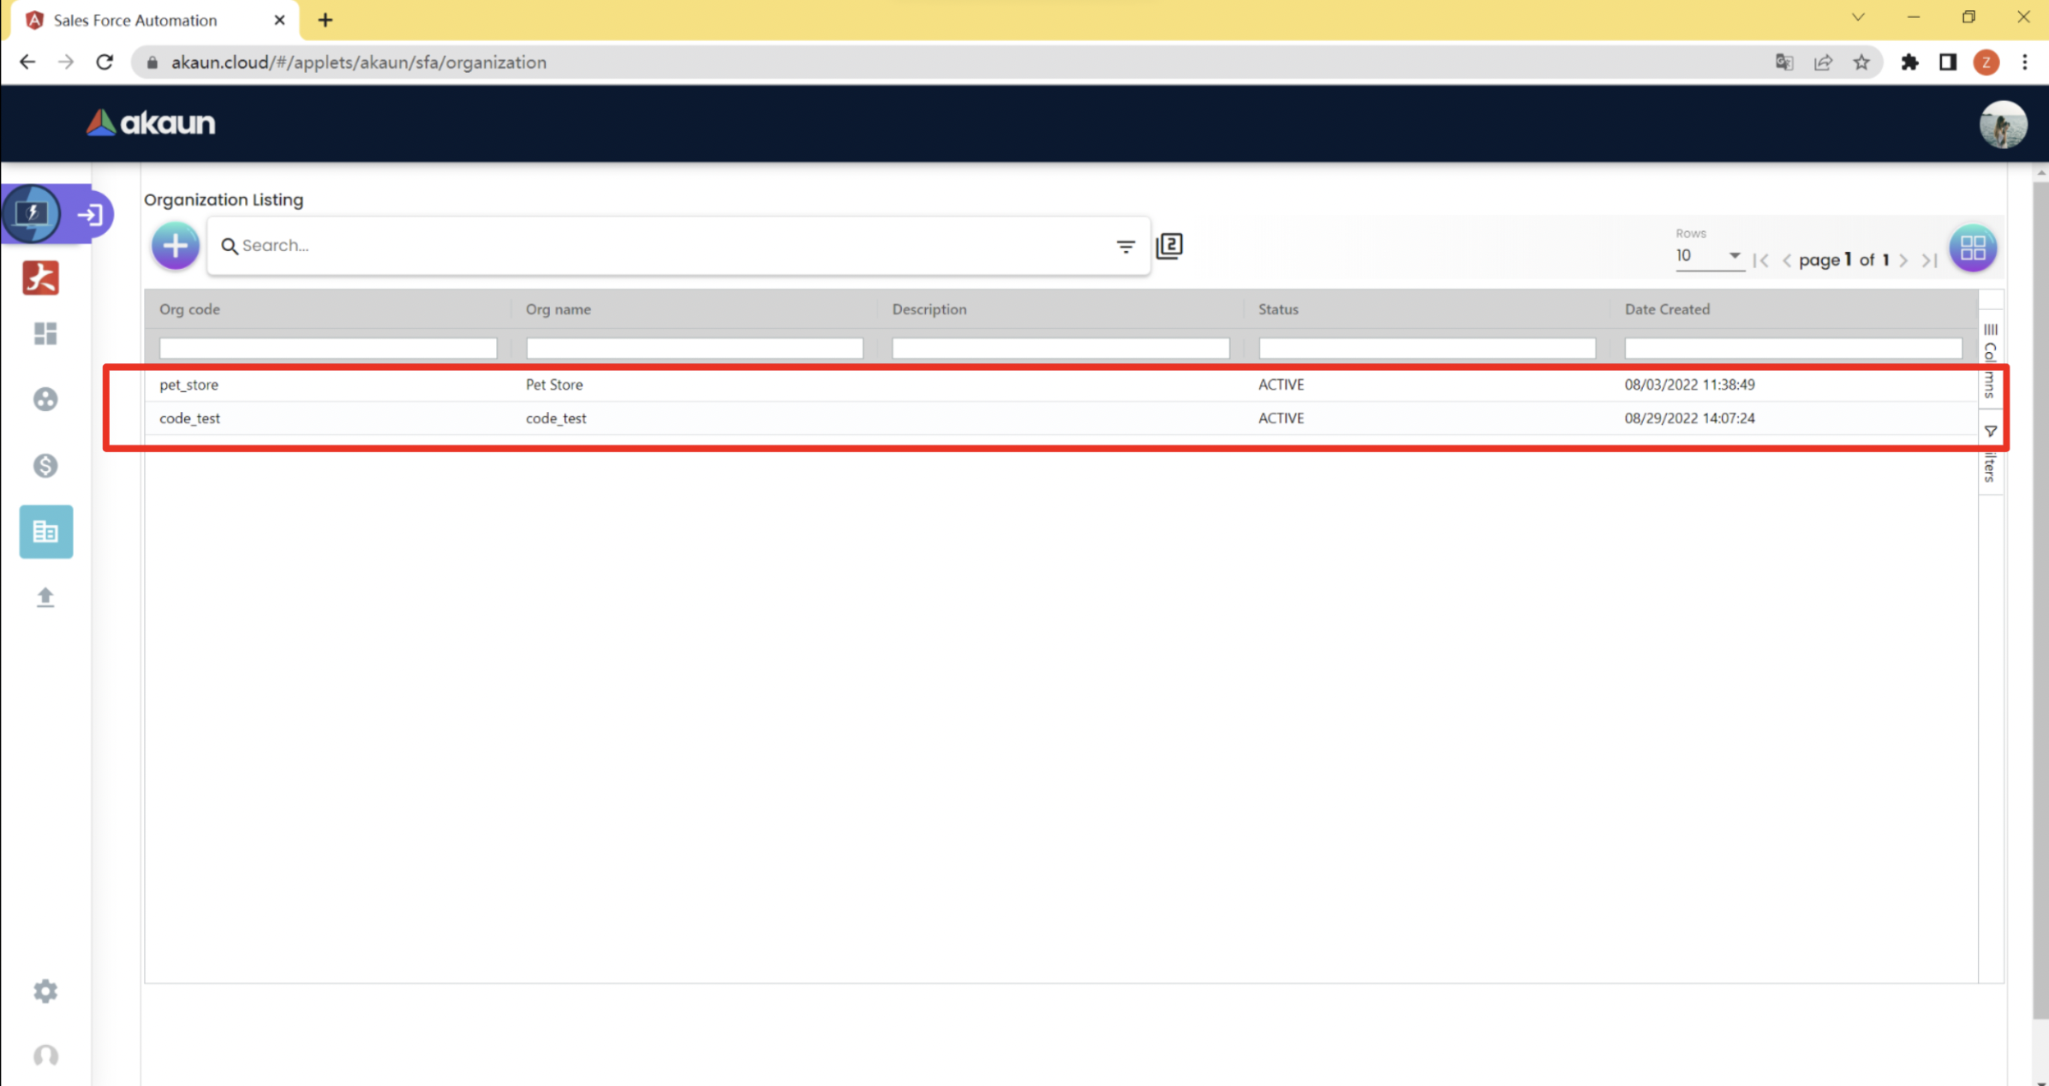Select the pet_store organization row
2049x1086 pixels.
189,385
